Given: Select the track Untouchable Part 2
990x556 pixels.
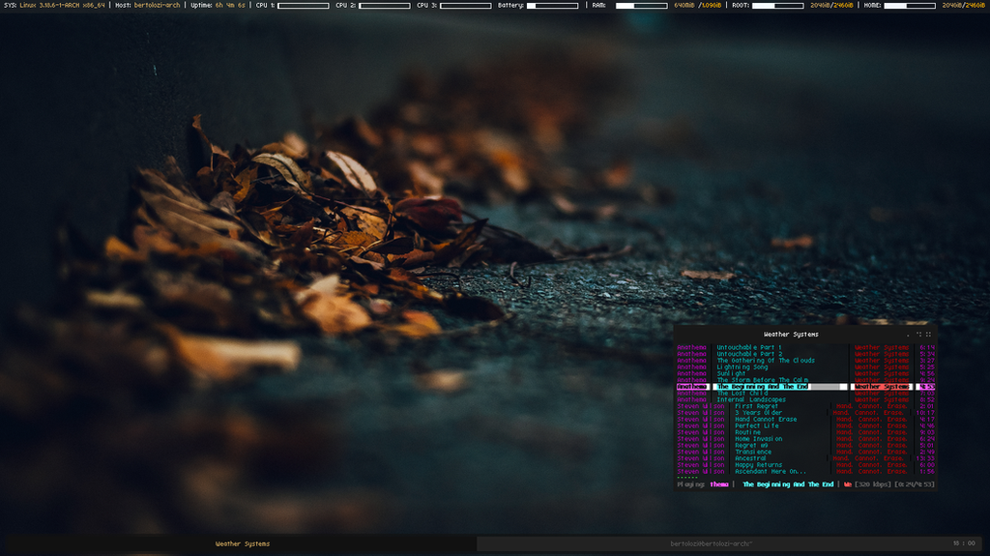Looking at the screenshot, I should pyautogui.click(x=749, y=354).
